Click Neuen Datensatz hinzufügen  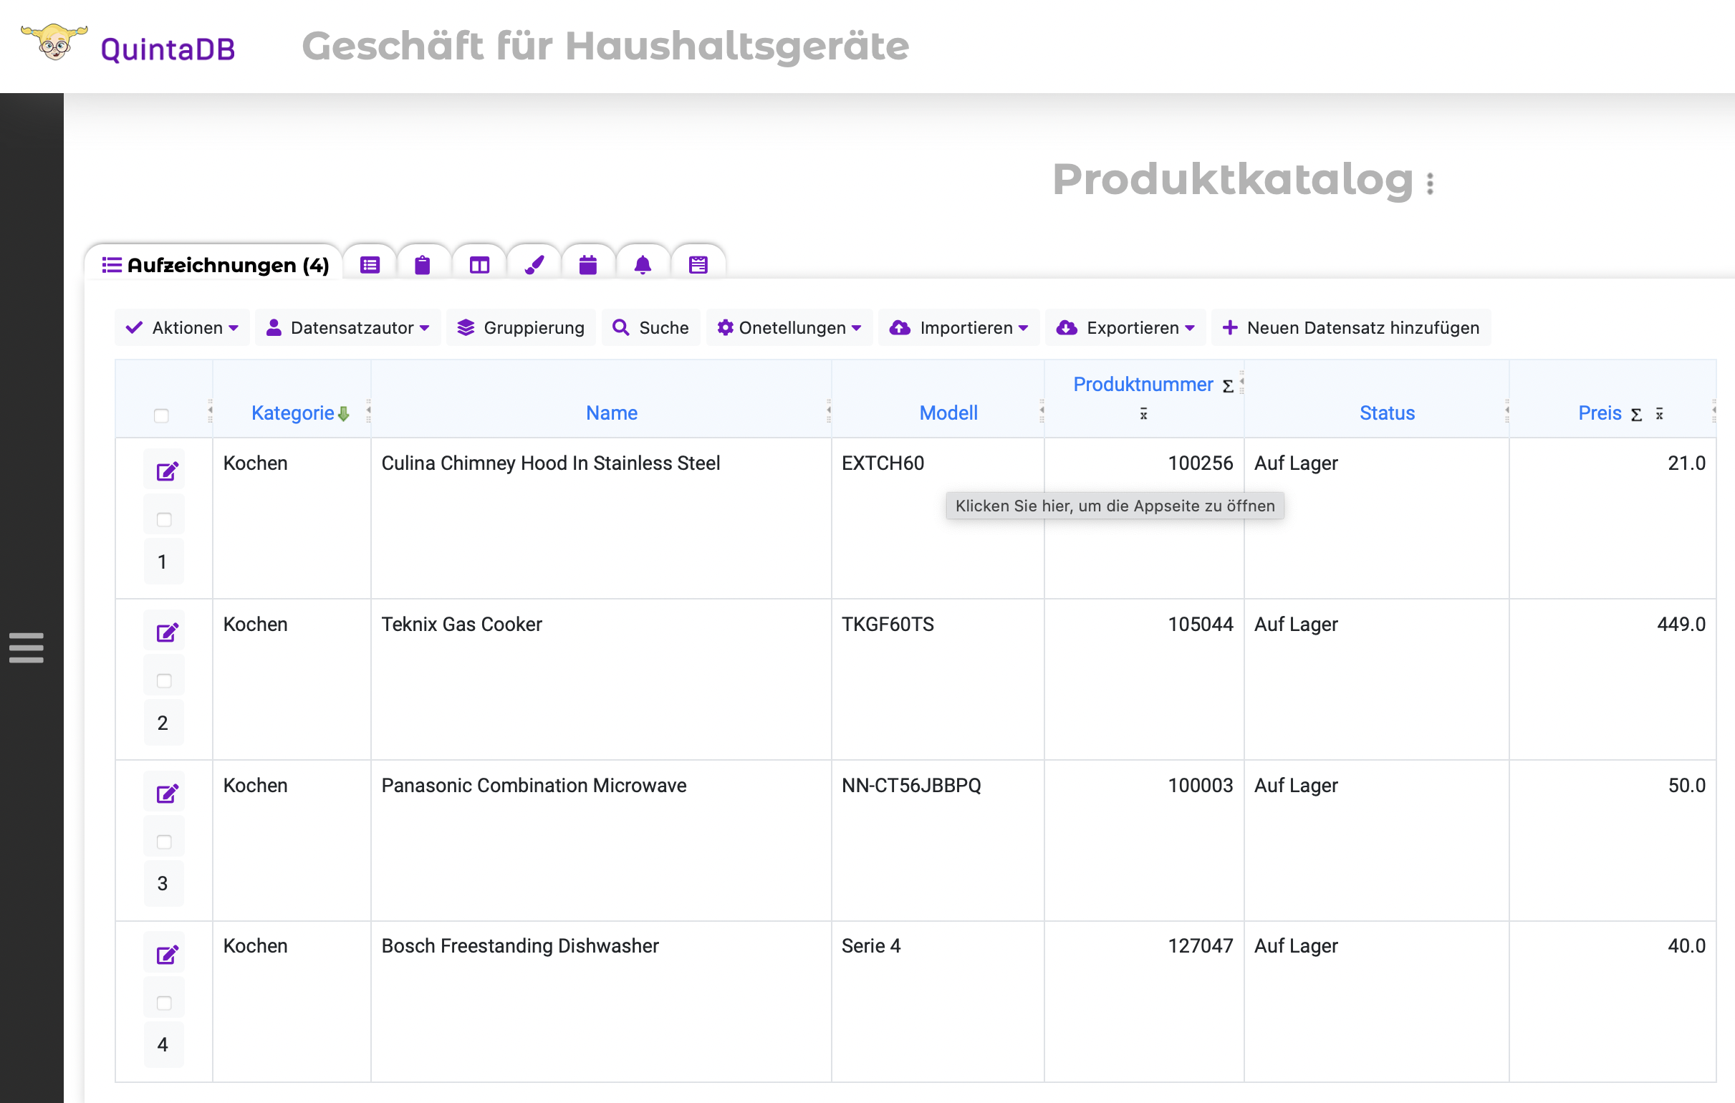(1352, 328)
